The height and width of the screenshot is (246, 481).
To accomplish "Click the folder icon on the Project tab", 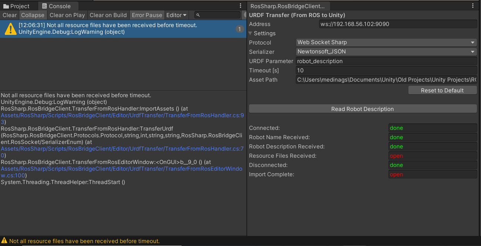I will (x=6, y=6).
